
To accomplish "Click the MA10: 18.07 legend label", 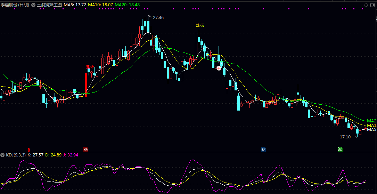I will click(100, 5).
